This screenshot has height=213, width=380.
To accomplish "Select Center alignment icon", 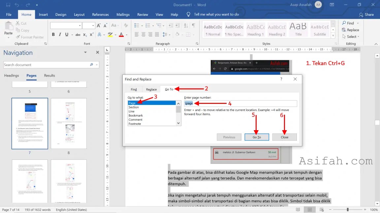I will [x=143, y=35].
